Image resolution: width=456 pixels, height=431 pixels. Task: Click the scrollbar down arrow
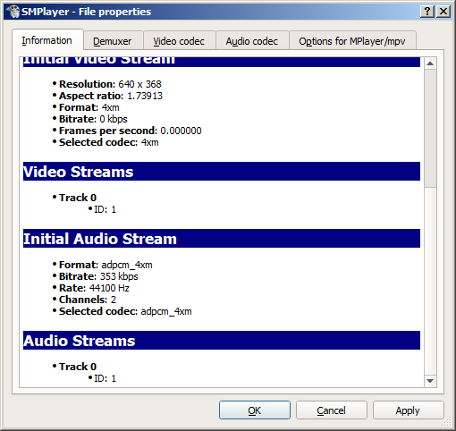pyautogui.click(x=430, y=381)
